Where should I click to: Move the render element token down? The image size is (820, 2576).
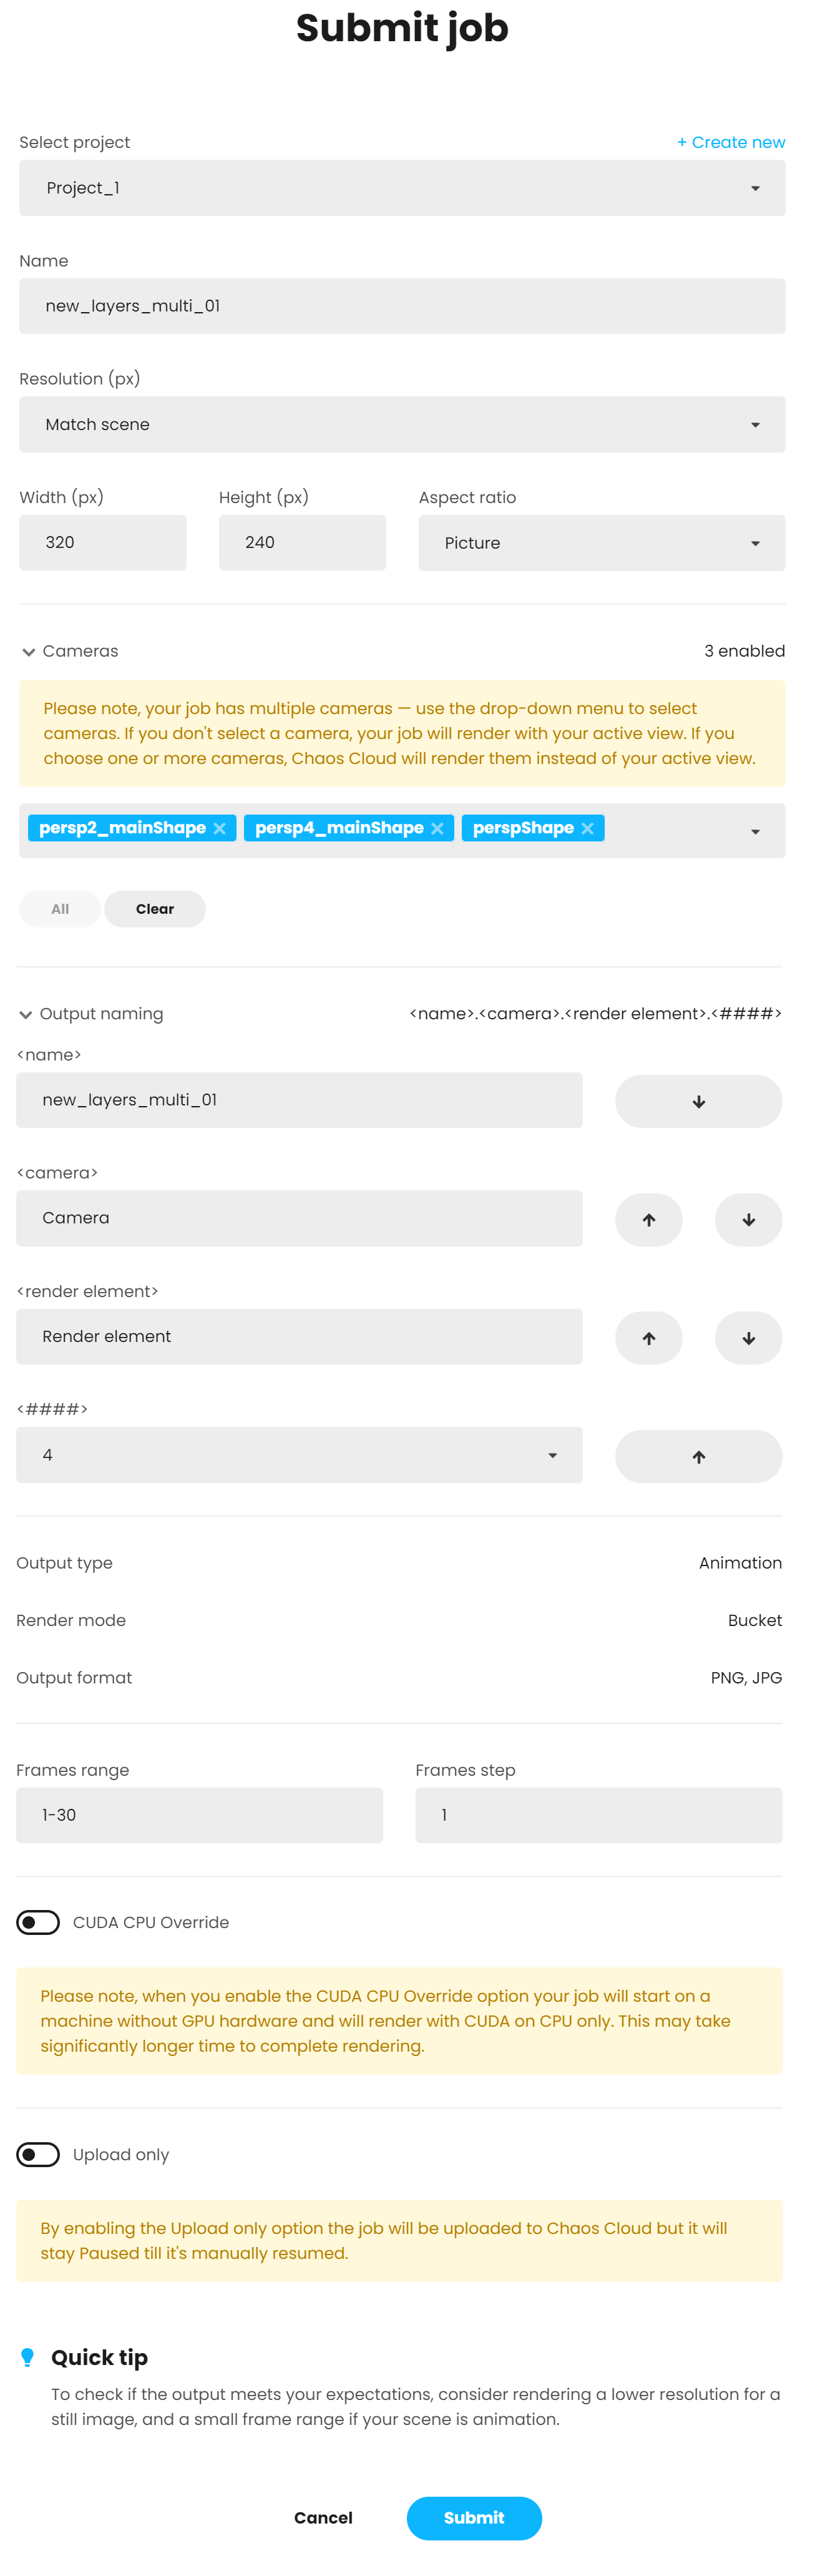click(x=748, y=1338)
